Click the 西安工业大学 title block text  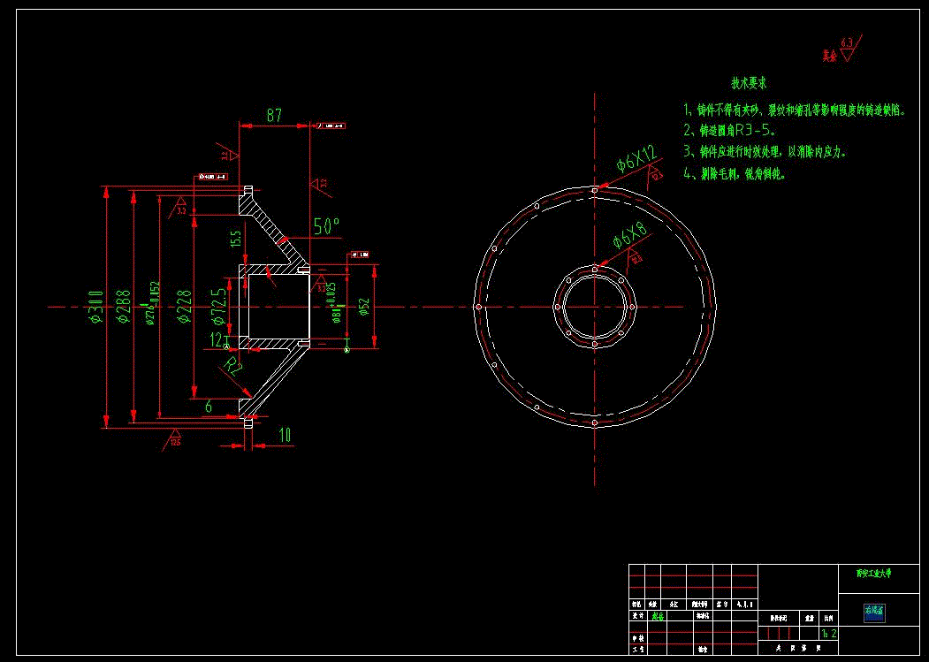pyautogui.click(x=874, y=574)
